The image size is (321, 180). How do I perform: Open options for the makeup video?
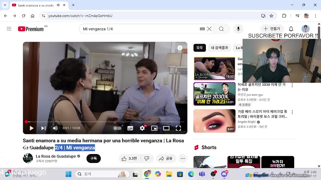[292, 112]
